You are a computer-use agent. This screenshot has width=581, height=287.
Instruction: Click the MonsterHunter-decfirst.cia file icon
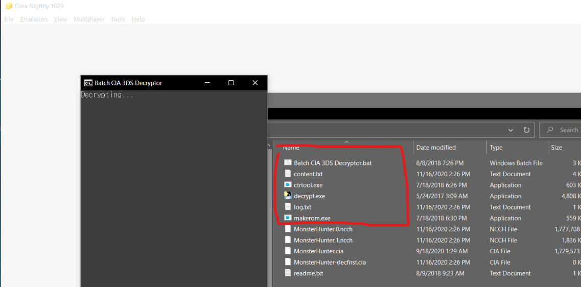(288, 262)
